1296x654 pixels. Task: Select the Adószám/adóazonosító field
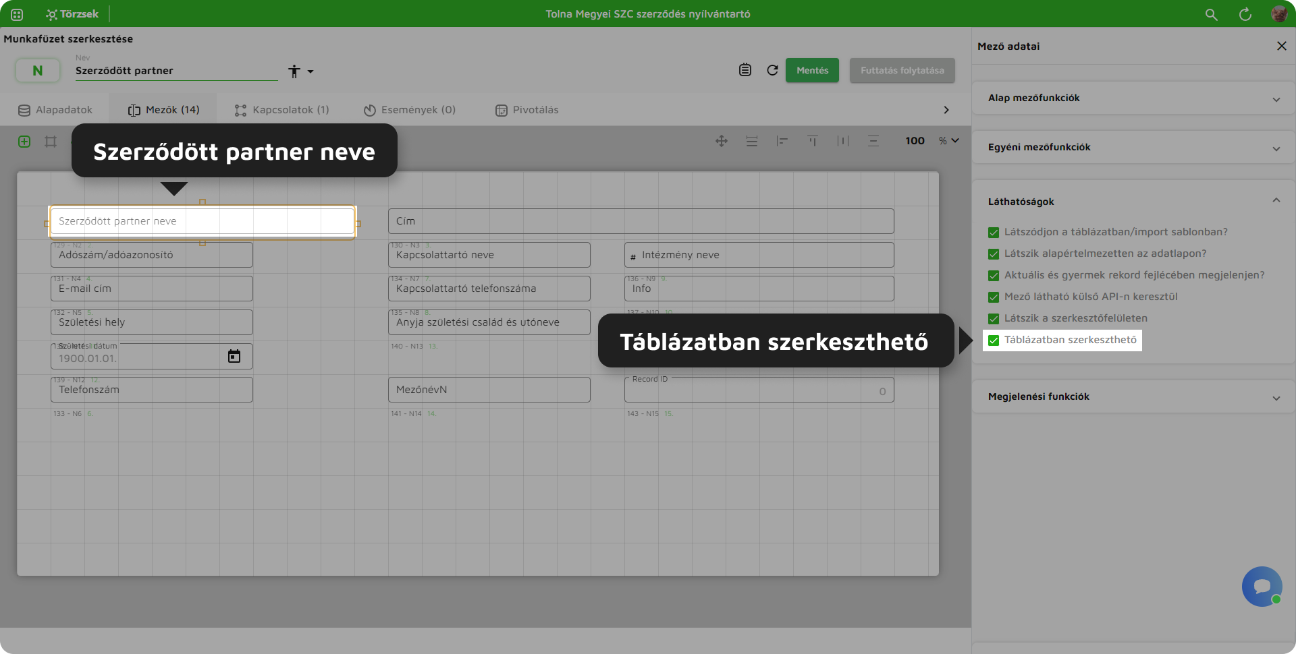152,255
